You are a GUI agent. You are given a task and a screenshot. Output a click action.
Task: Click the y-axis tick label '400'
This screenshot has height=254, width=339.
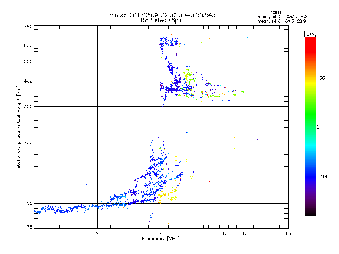[28, 81]
